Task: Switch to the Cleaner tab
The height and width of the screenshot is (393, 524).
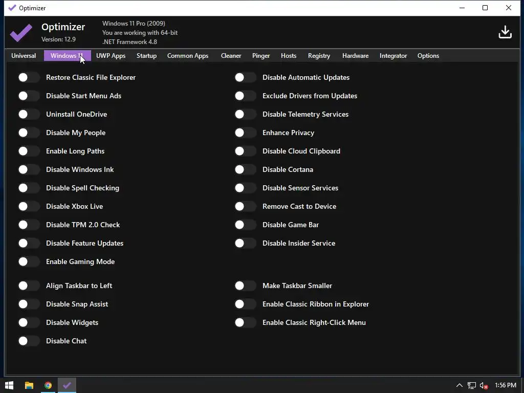Action: click(x=231, y=56)
